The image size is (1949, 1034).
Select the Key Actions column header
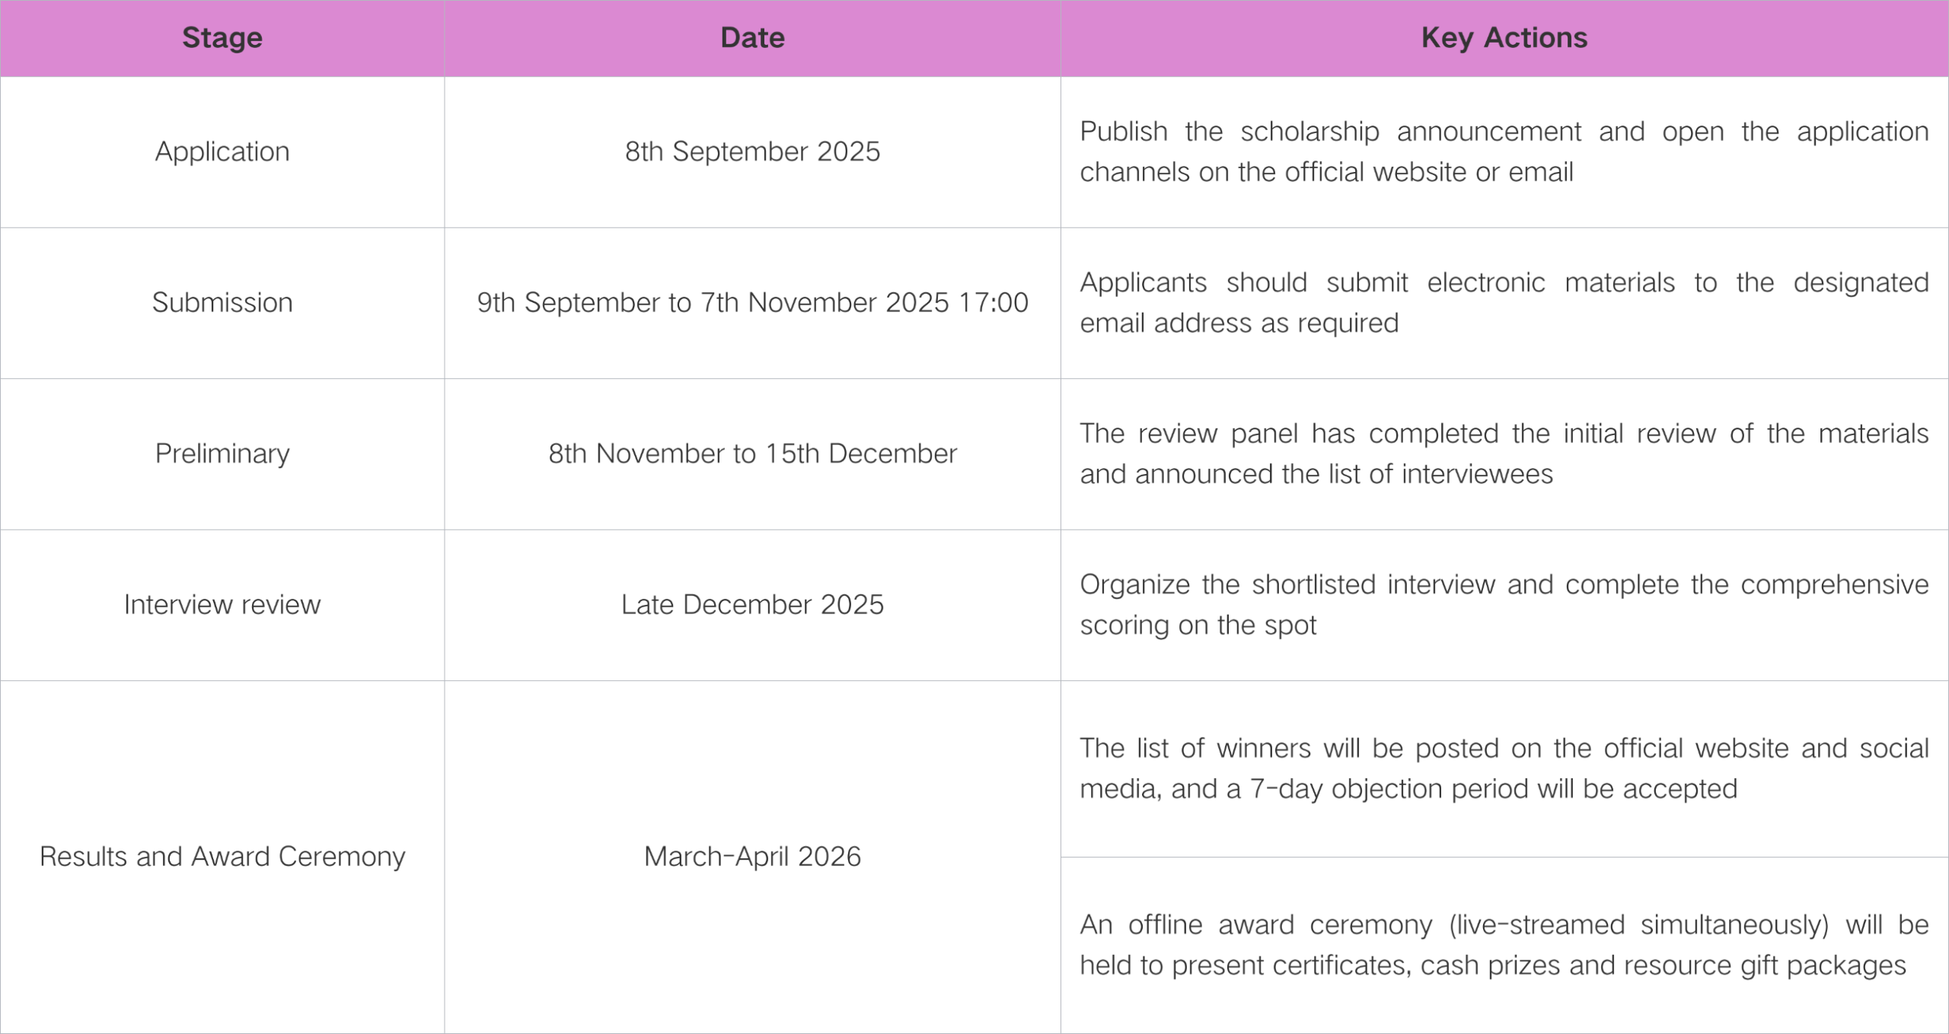click(x=1504, y=38)
